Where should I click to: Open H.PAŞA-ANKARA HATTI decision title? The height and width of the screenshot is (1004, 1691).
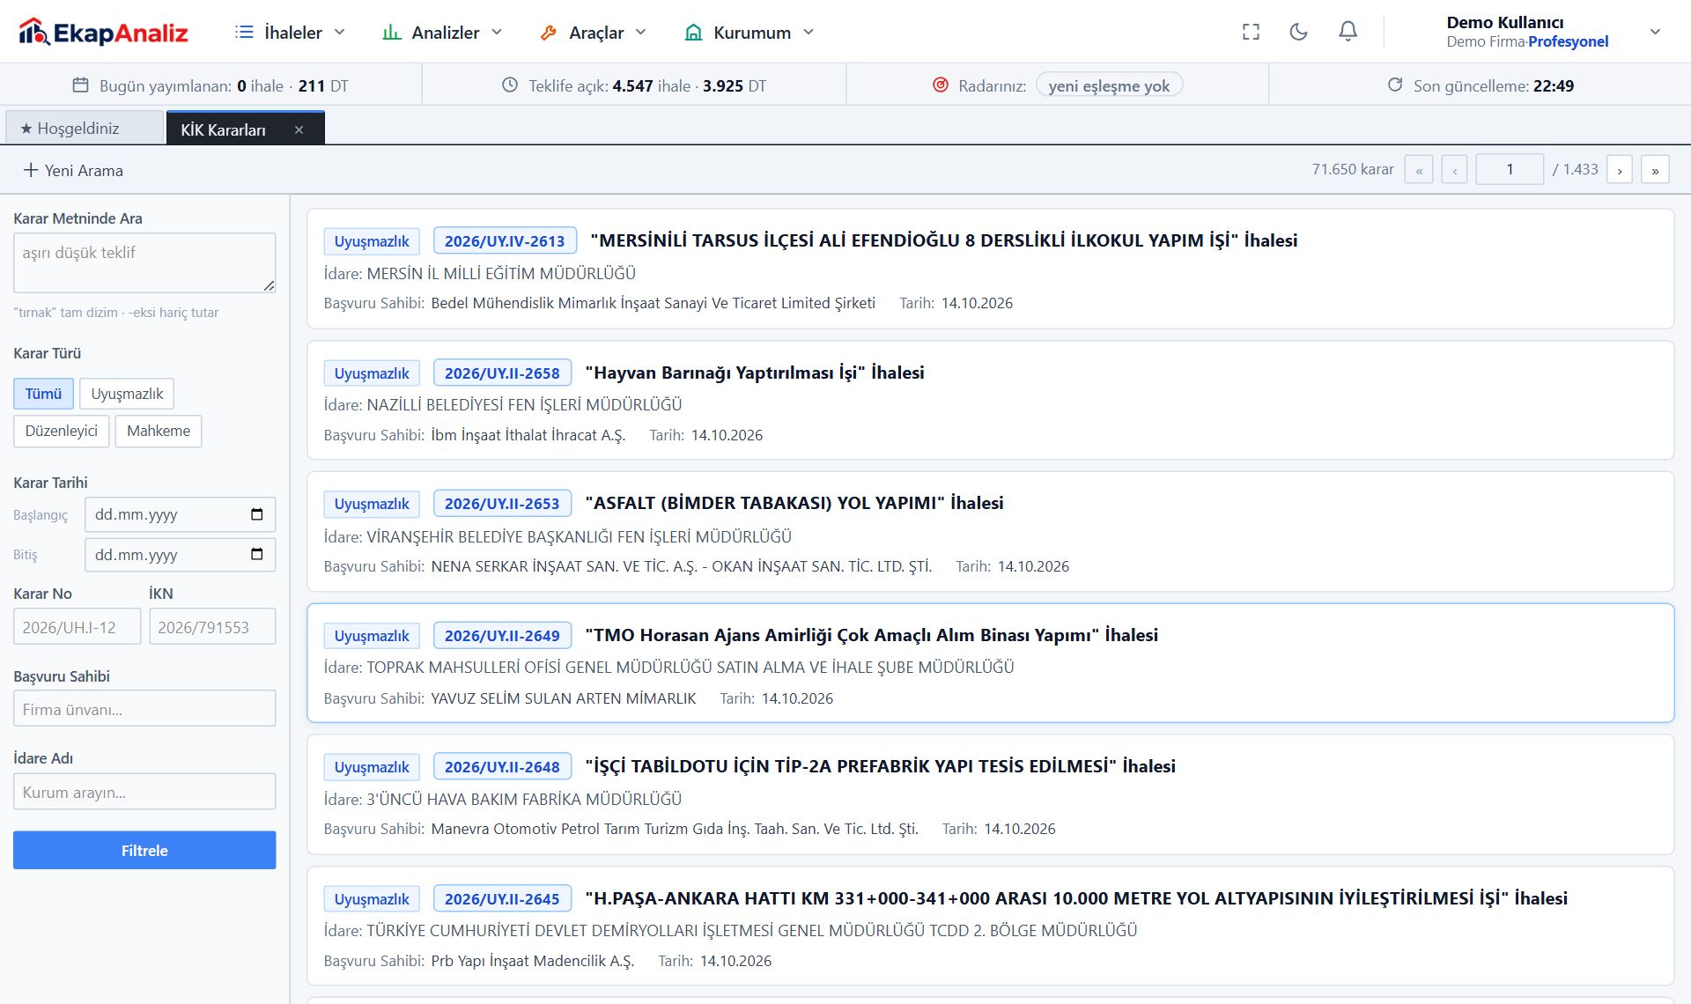pyautogui.click(x=1076, y=898)
